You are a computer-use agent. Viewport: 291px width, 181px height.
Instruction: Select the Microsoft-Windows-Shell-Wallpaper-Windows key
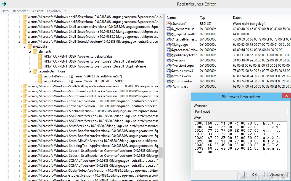click(93, 86)
